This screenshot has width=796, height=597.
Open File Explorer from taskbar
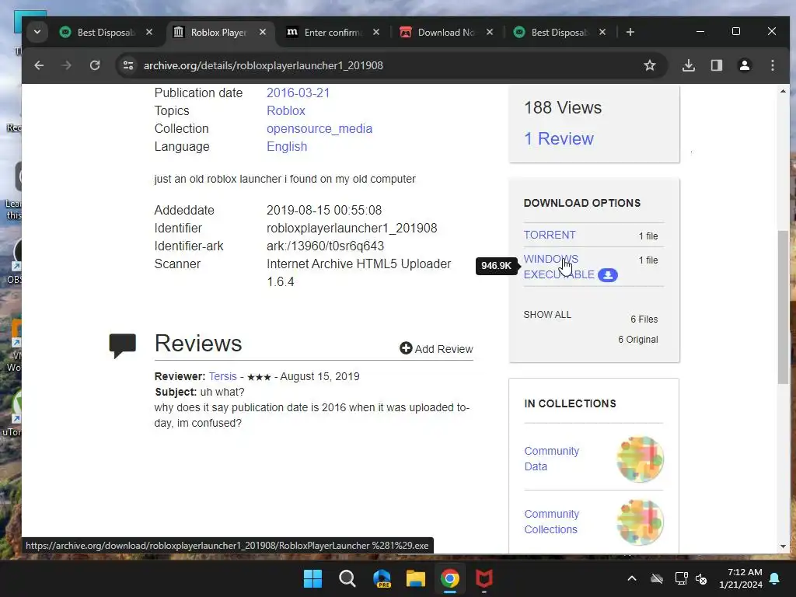416,578
